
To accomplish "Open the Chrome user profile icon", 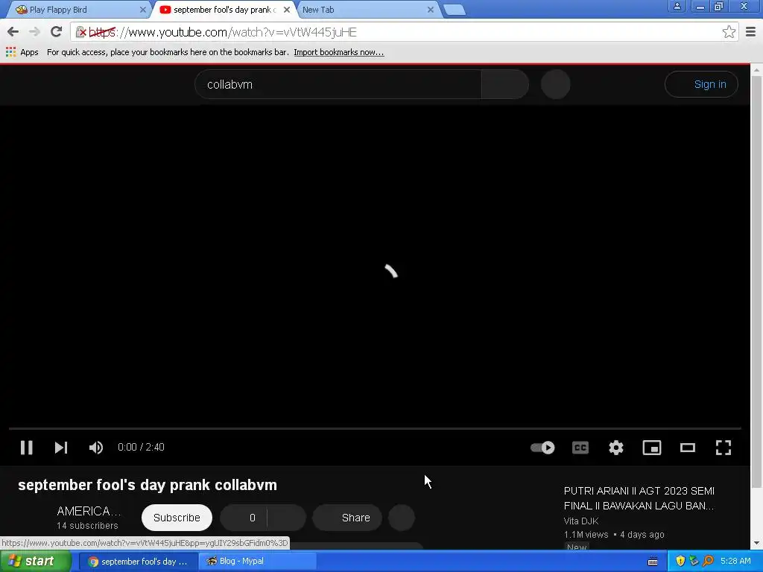I will [677, 6].
